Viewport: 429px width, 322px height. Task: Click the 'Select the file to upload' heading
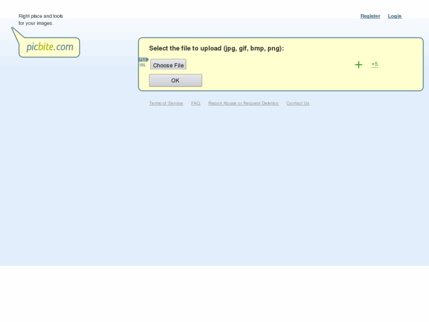coord(217,48)
